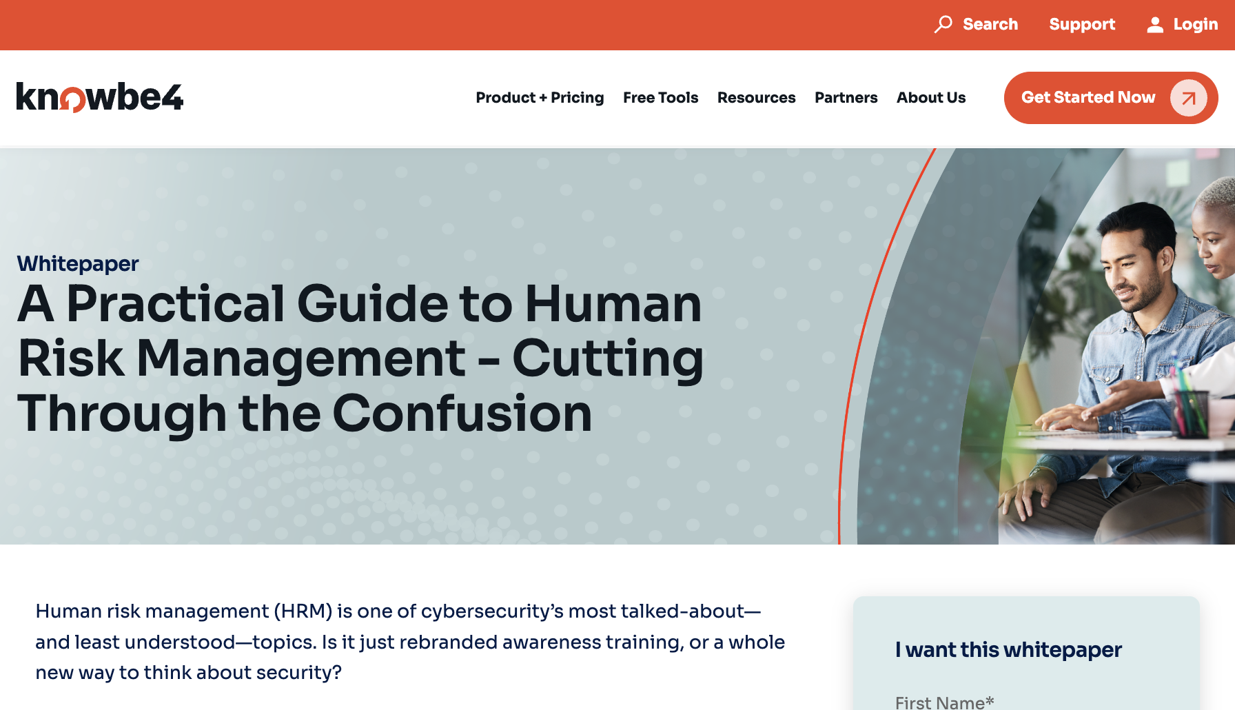The width and height of the screenshot is (1235, 710).
Task: Click the magnifying glass search icon
Action: coord(943,25)
